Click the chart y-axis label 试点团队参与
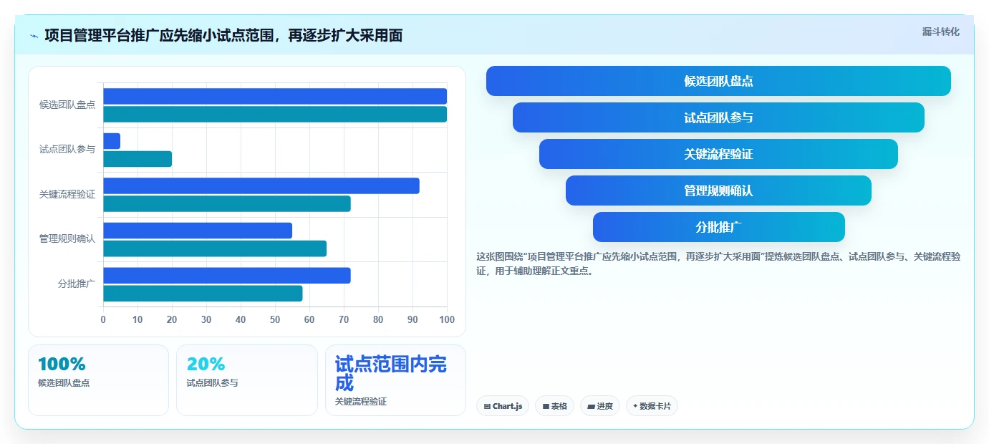The height and width of the screenshot is (444, 989). pyautogui.click(x=67, y=150)
